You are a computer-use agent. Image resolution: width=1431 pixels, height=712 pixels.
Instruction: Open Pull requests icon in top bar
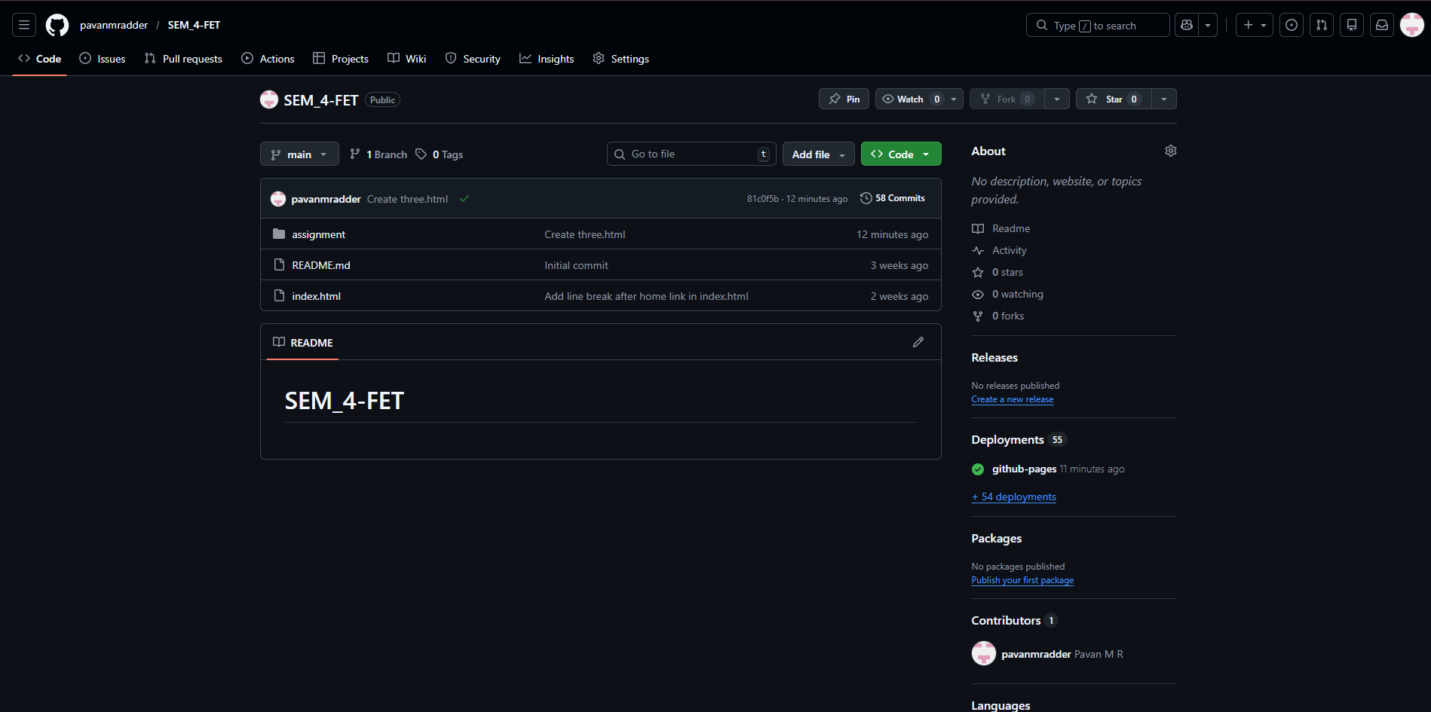(x=1322, y=25)
